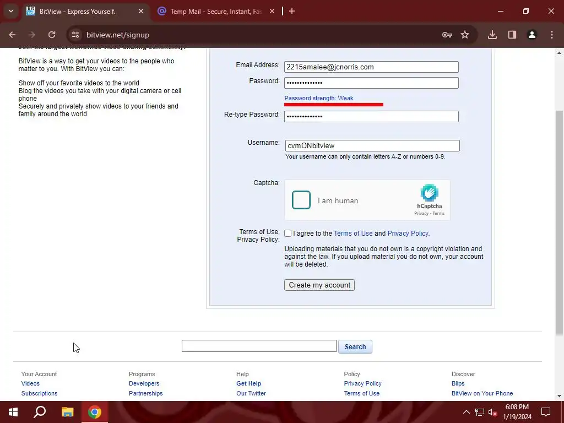564x423 pixels.
Task: Click the Username field
Action: point(372,145)
